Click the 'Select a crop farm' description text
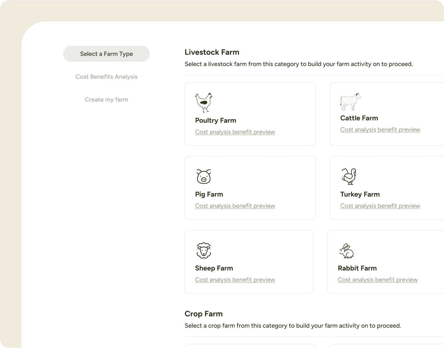The image size is (444, 348). tap(293, 326)
